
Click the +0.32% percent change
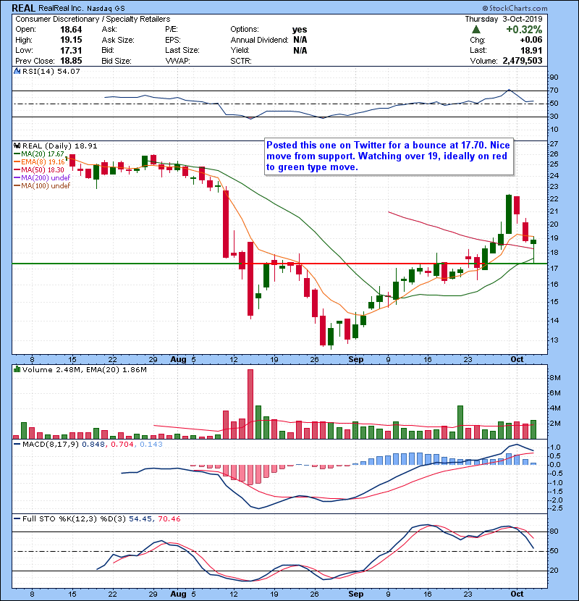524,30
